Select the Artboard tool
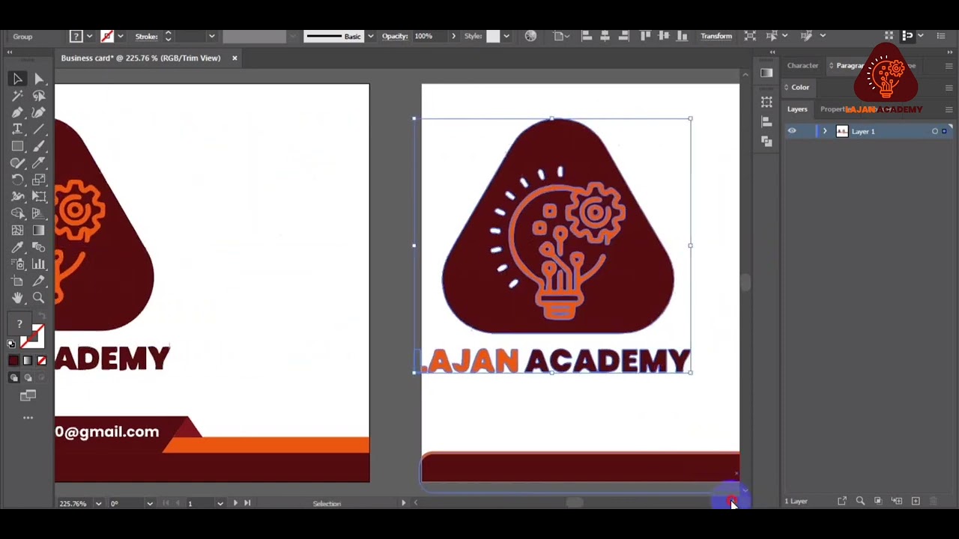 pos(17,281)
